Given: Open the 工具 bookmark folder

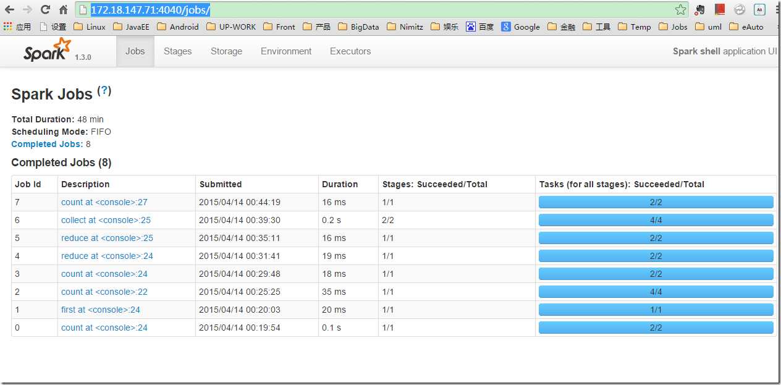Looking at the screenshot, I should click(x=597, y=27).
